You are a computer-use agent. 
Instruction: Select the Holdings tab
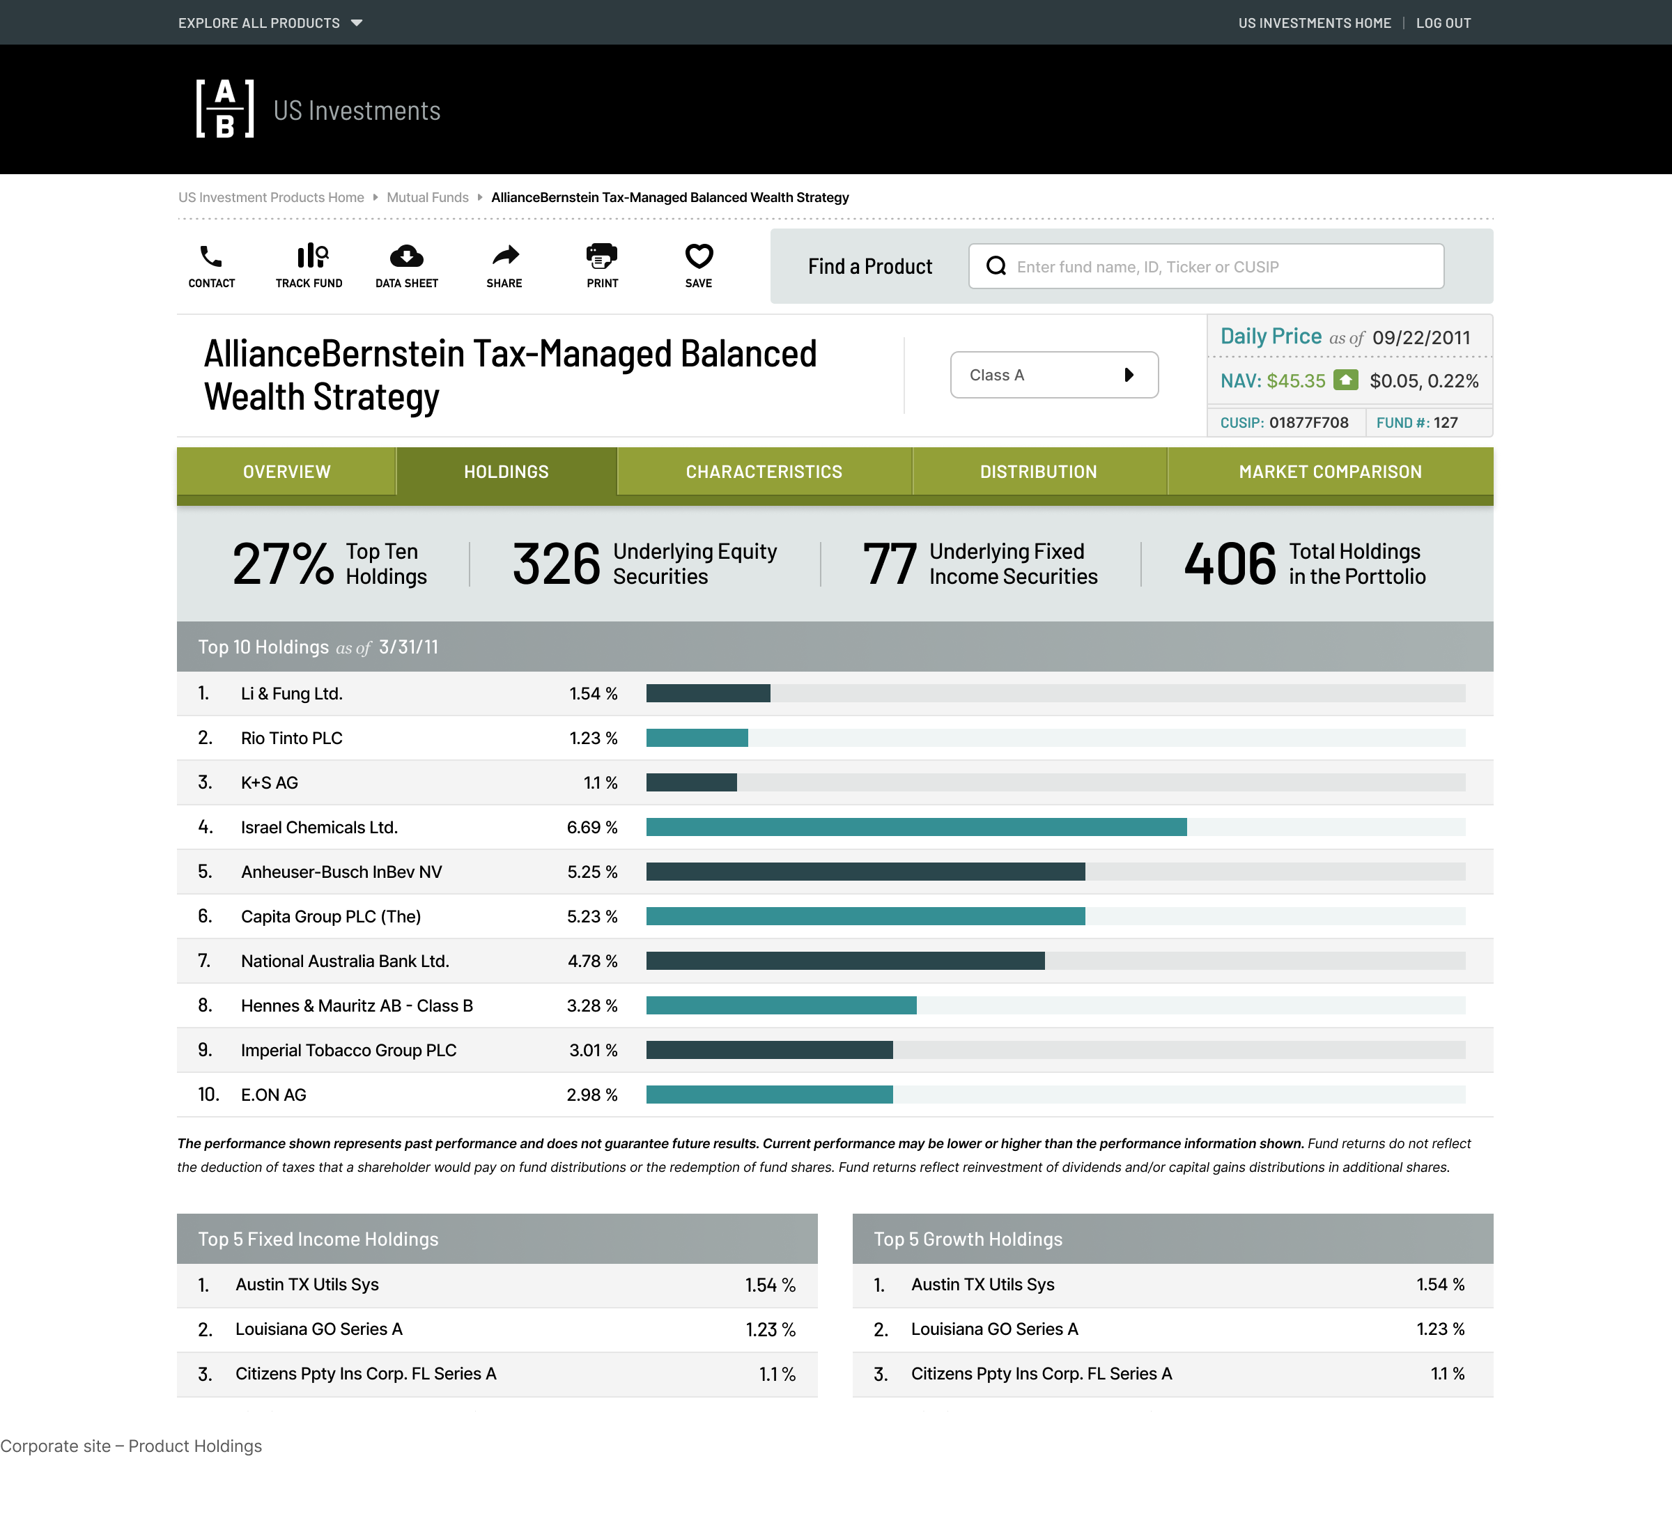506,472
